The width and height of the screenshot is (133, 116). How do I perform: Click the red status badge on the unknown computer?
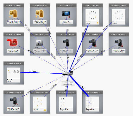(x=69, y=17)
